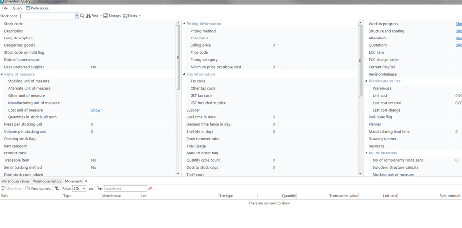This screenshot has width=462, height=228.
Task: Sort by the Transaction value column header
Action: 328,196
